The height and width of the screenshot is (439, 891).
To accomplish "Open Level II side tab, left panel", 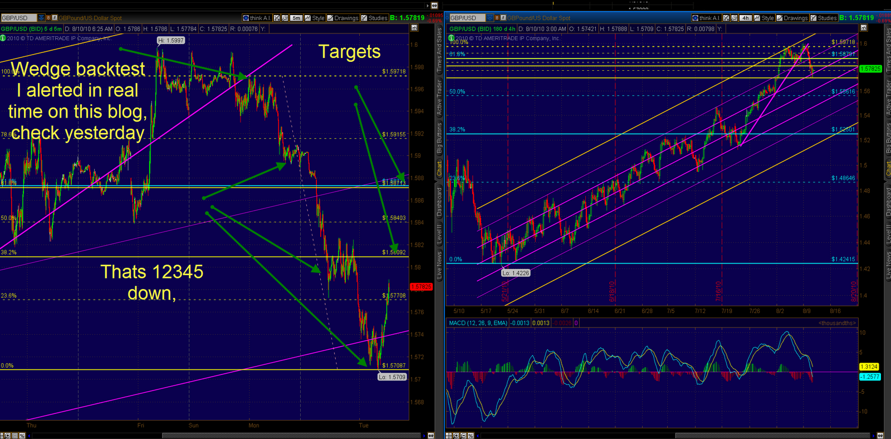I will click(439, 235).
